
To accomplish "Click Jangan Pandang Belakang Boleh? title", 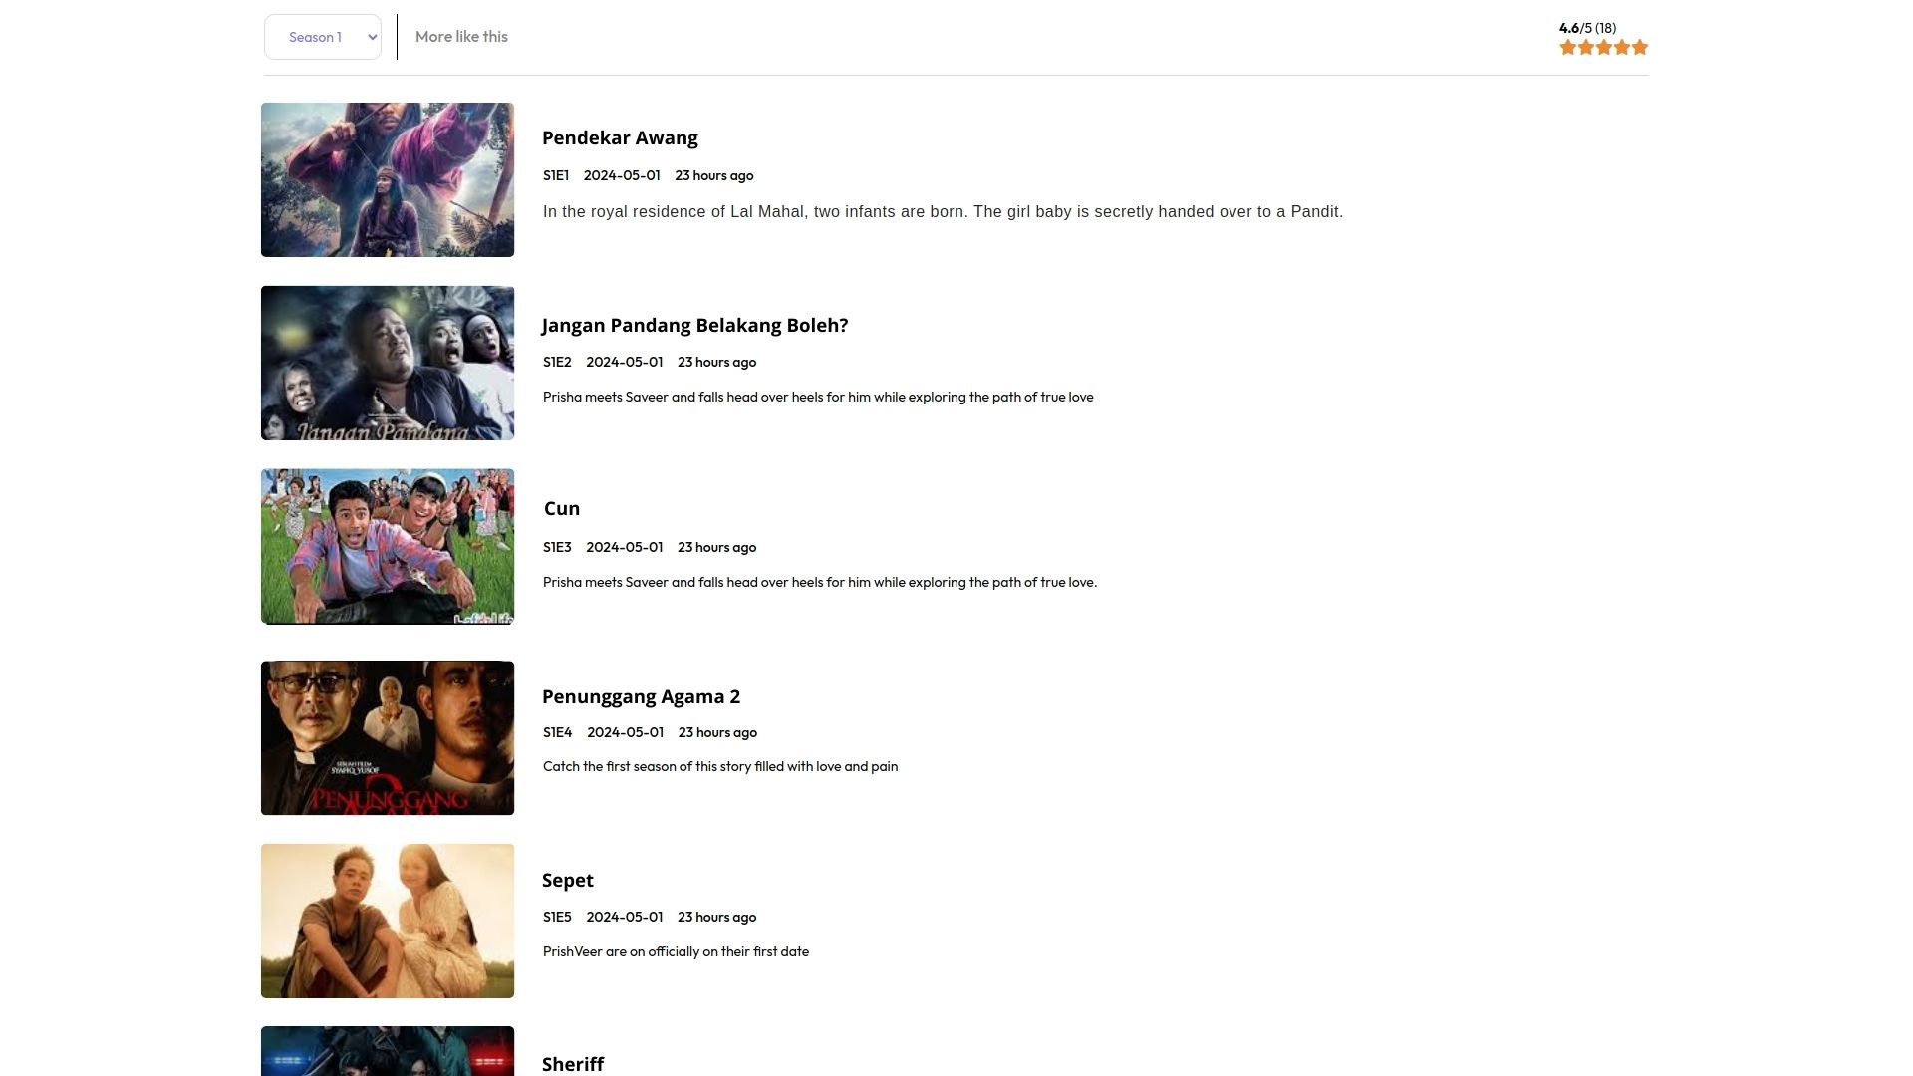I will [694, 325].
